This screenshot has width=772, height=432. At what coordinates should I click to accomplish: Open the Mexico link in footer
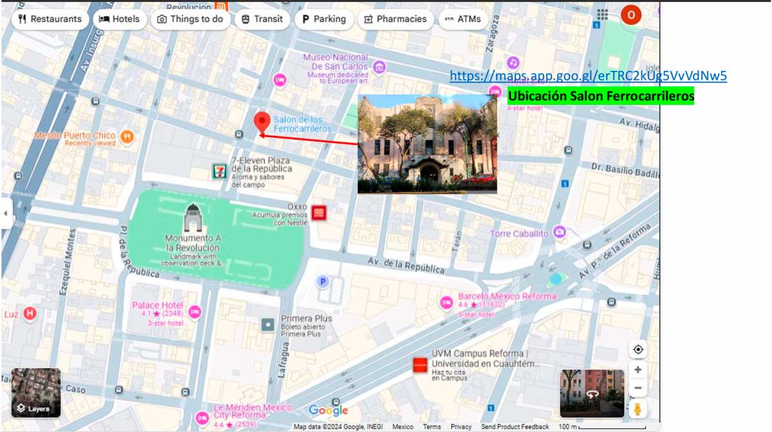tap(403, 427)
